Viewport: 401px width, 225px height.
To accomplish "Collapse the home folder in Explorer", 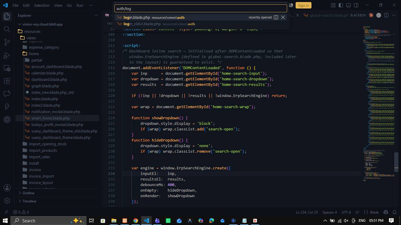I will click(34, 54).
